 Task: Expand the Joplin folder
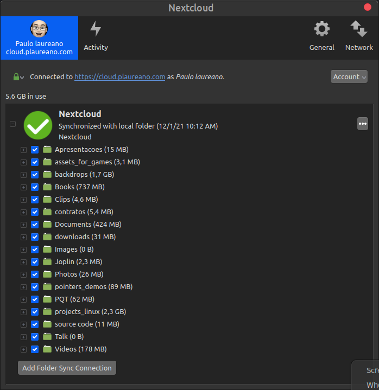pos(24,262)
